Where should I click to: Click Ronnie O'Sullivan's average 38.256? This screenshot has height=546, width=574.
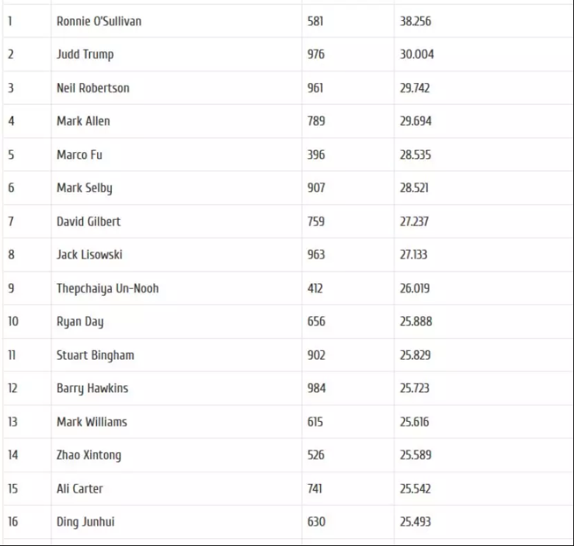coord(415,21)
